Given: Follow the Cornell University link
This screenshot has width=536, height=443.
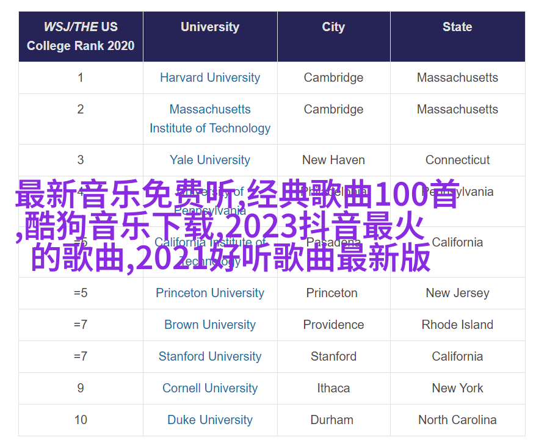Looking at the screenshot, I should point(210,388).
